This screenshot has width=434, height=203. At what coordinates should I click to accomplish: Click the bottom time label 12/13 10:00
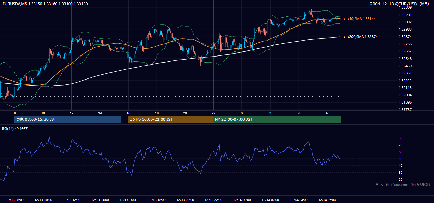point(43,200)
